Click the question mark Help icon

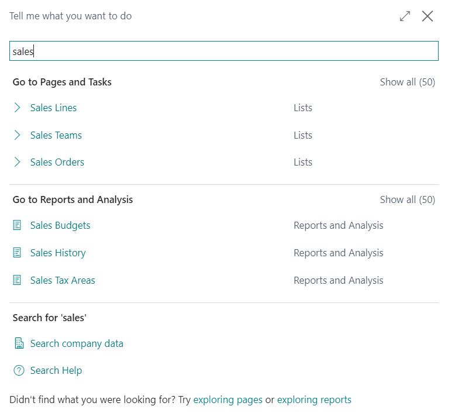pyautogui.click(x=19, y=370)
